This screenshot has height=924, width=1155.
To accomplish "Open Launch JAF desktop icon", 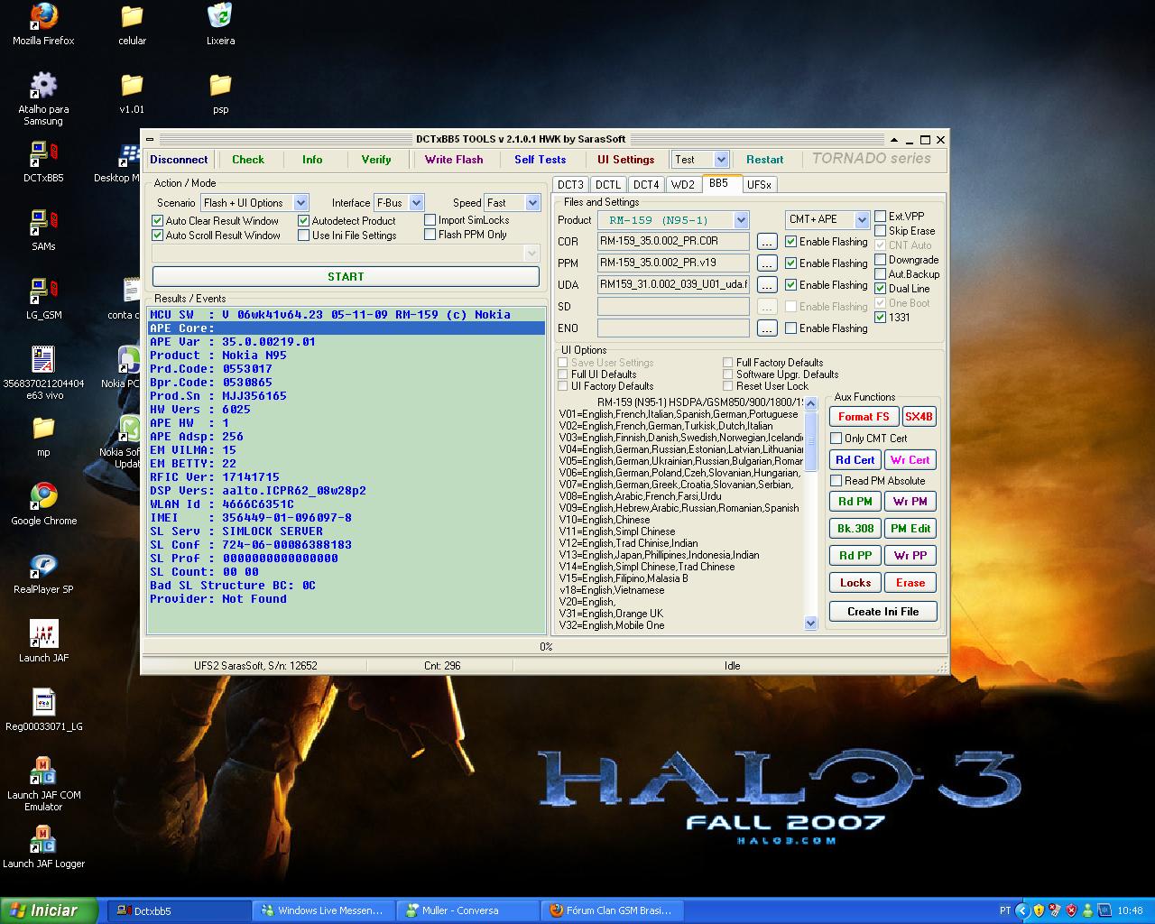I will (43, 642).
